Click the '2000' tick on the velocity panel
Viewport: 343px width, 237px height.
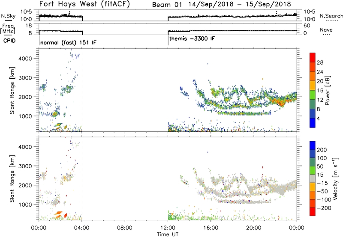point(25,185)
